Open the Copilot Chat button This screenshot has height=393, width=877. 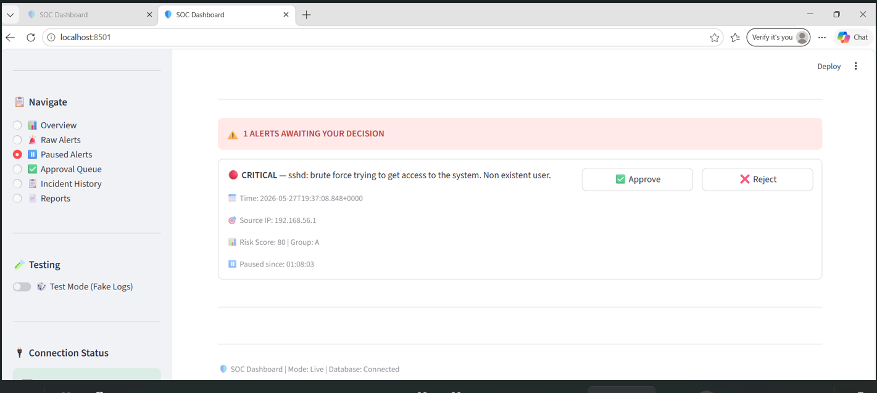[x=853, y=38]
